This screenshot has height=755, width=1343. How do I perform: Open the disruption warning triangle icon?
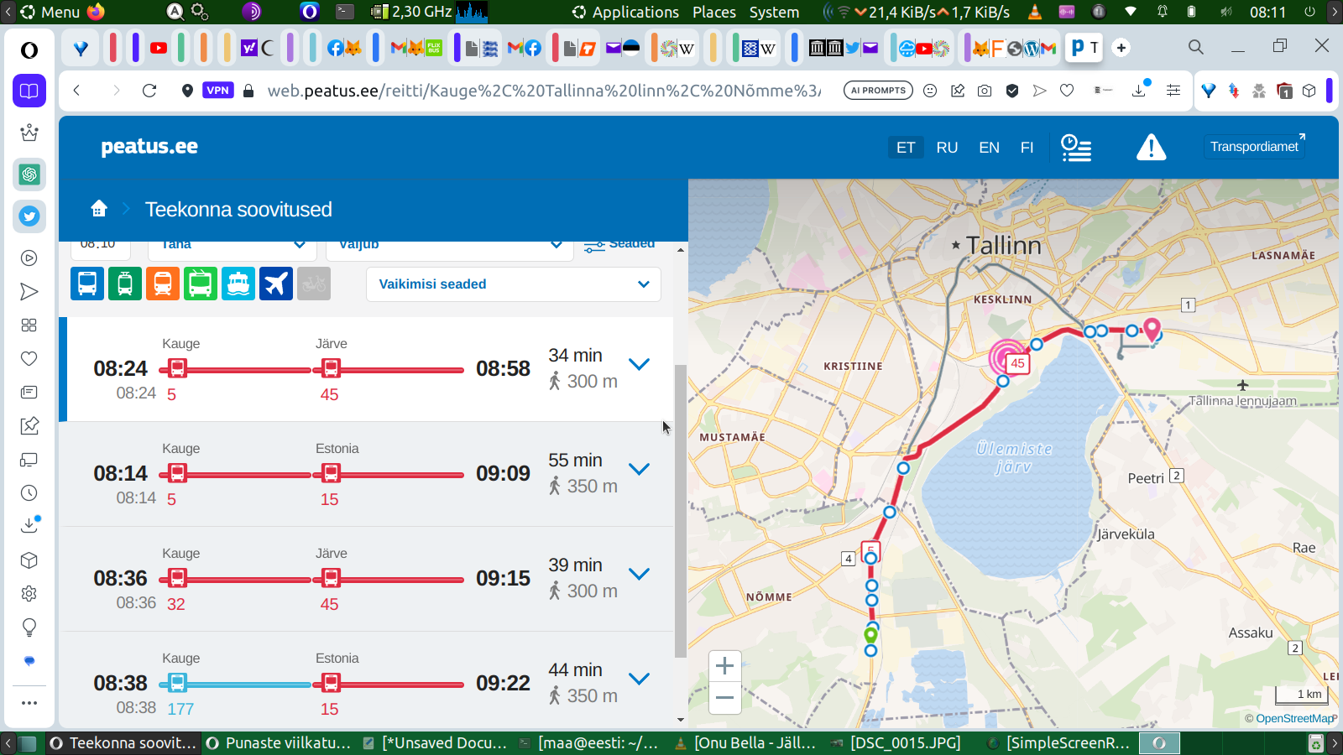pos(1151,148)
